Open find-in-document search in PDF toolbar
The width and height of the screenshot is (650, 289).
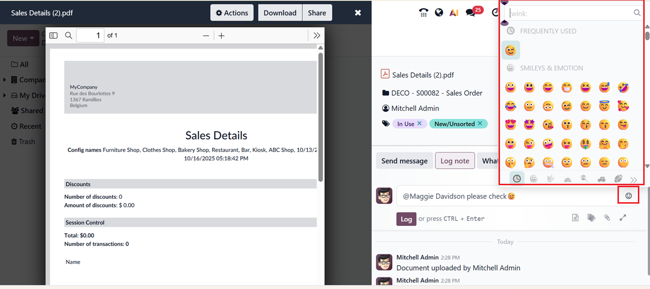coord(68,35)
